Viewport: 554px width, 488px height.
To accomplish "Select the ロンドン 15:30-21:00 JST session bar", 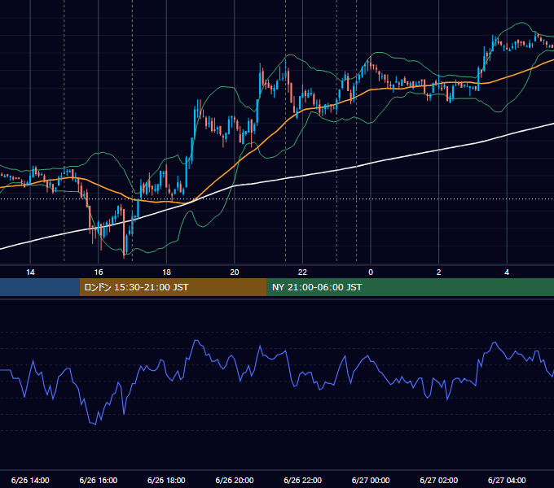I will tap(173, 287).
